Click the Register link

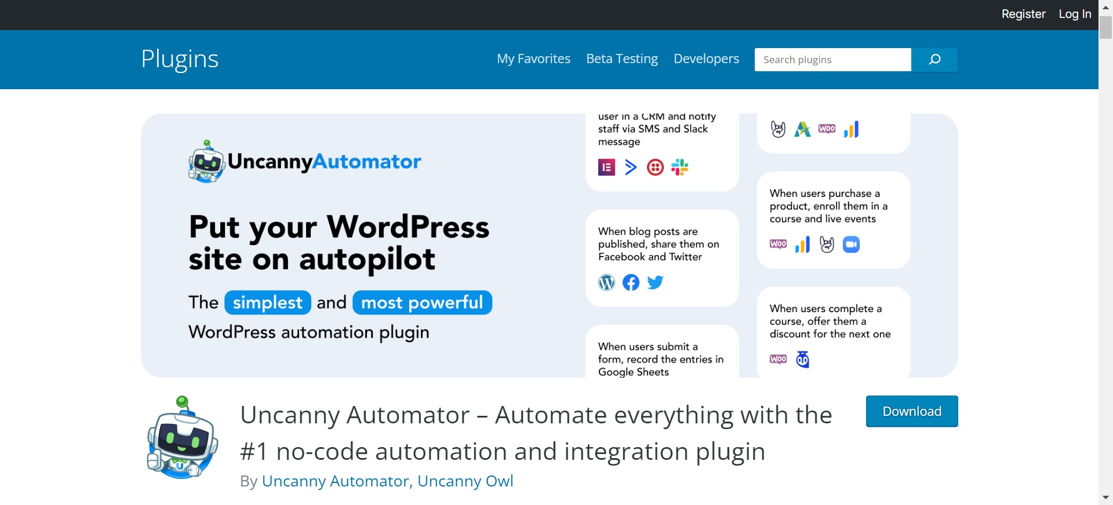coord(1023,14)
